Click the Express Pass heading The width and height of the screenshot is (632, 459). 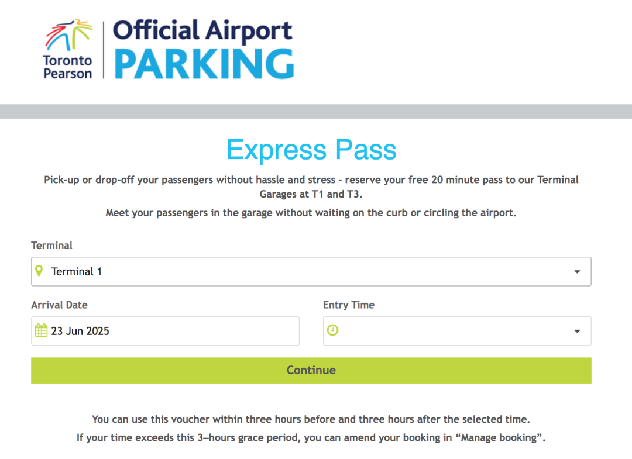coord(311,150)
